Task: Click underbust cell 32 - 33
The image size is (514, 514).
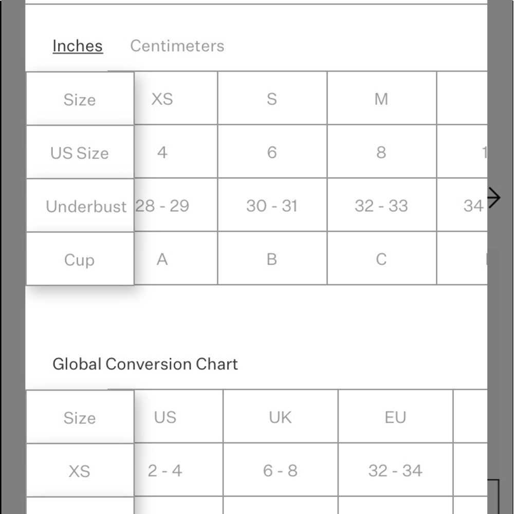Action: coord(381,205)
